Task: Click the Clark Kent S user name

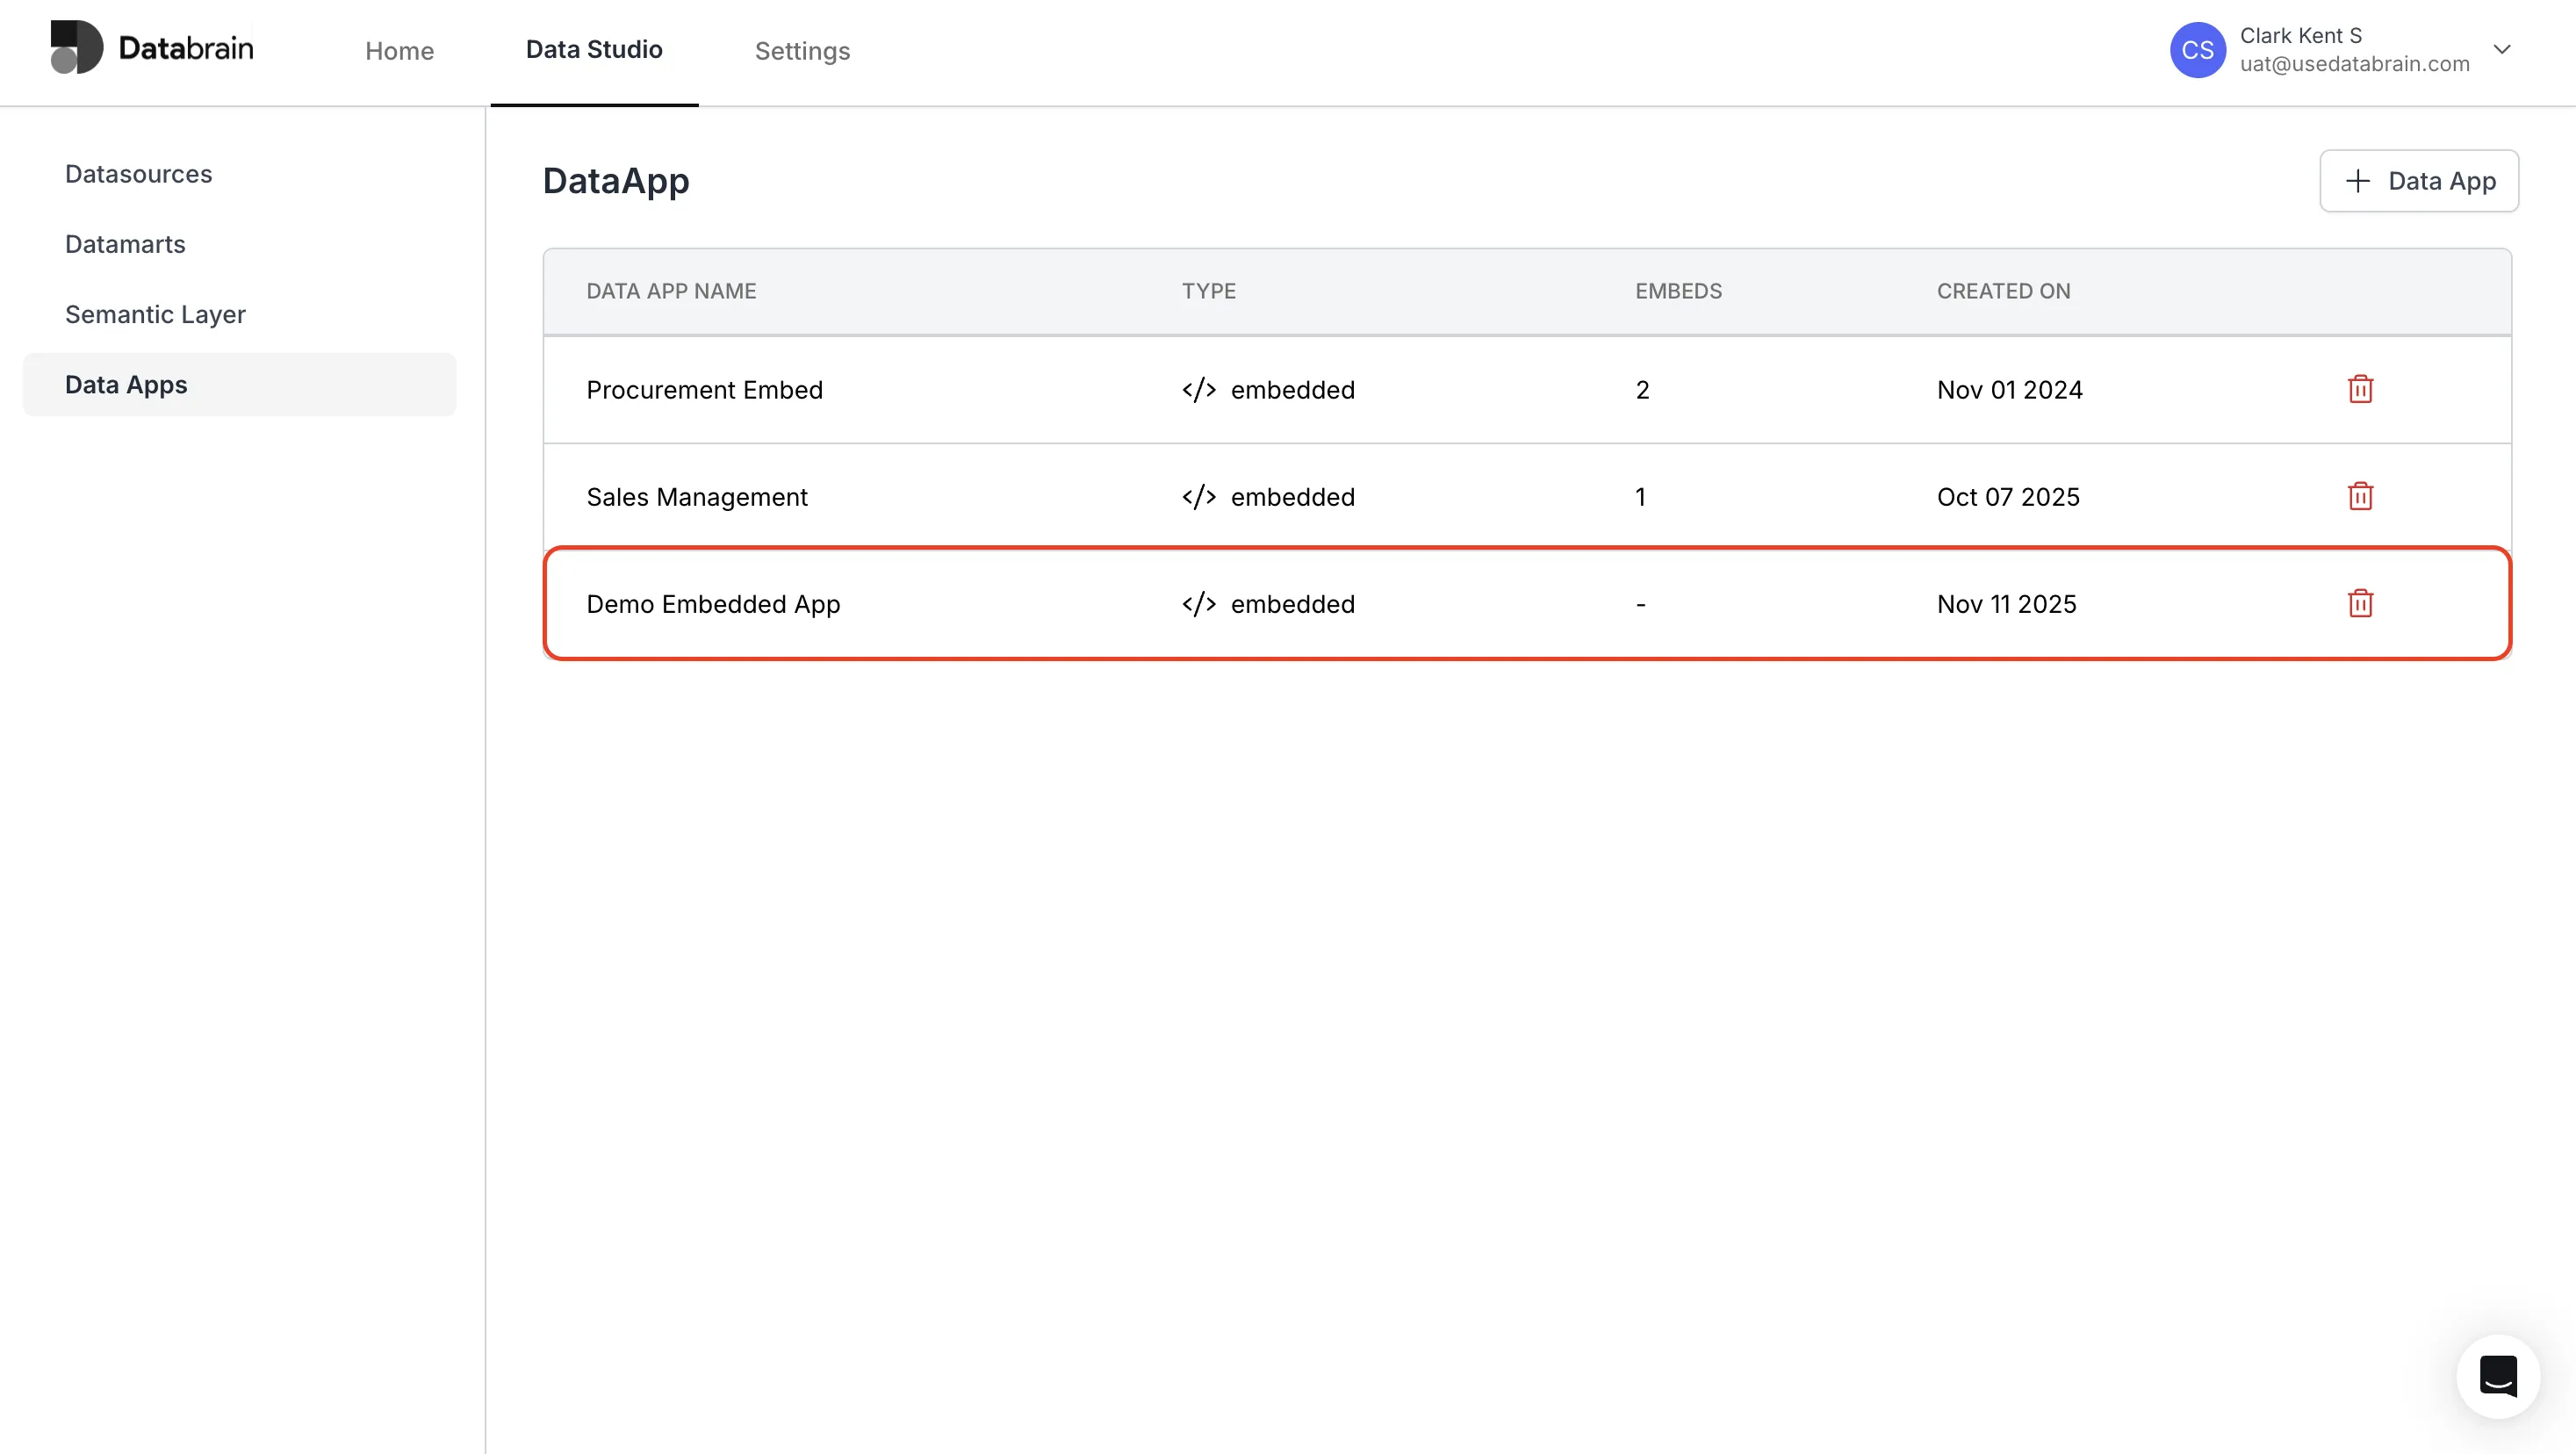Action: tap(2300, 36)
